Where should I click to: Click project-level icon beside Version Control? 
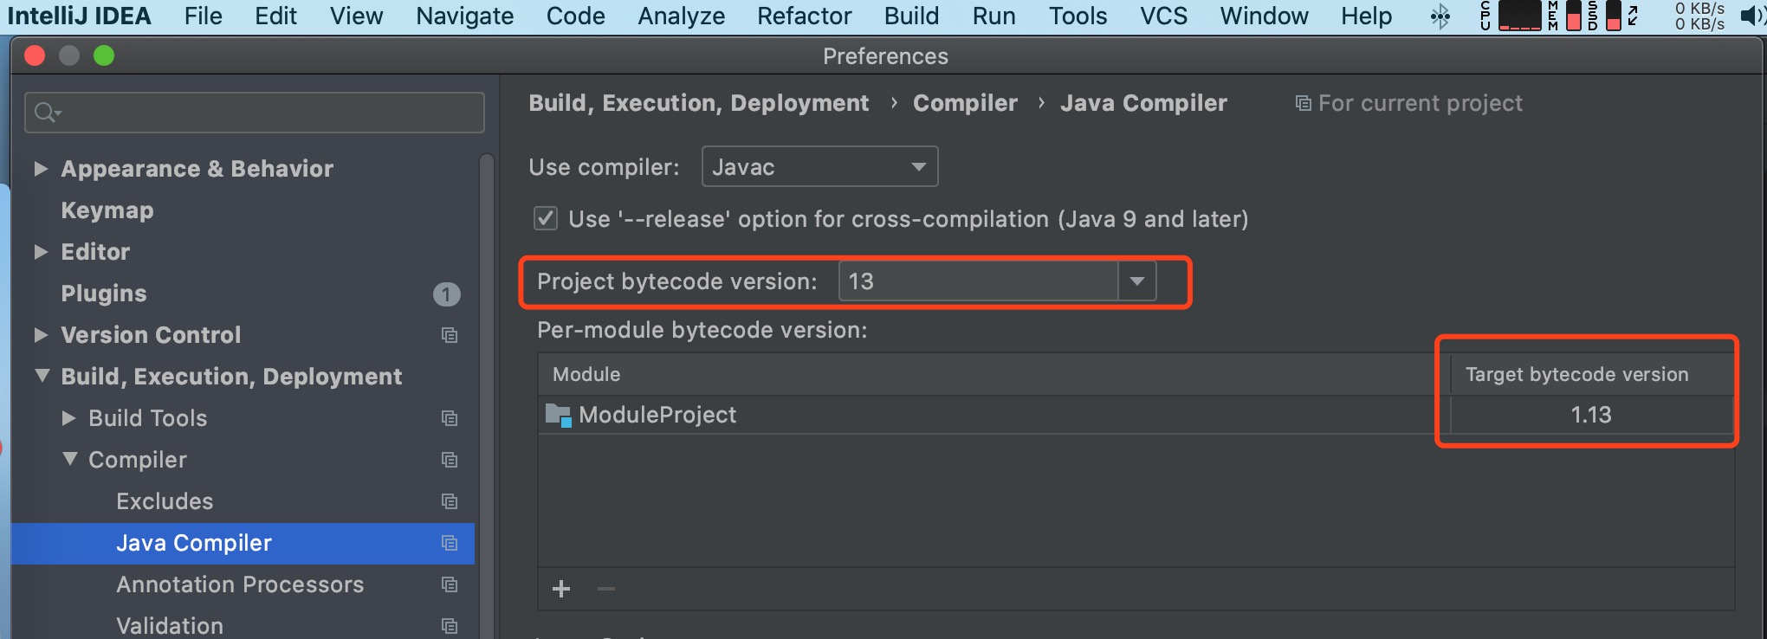449,335
